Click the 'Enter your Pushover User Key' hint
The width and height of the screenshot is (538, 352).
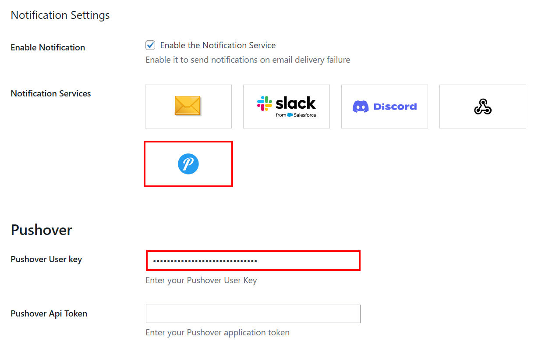201,280
